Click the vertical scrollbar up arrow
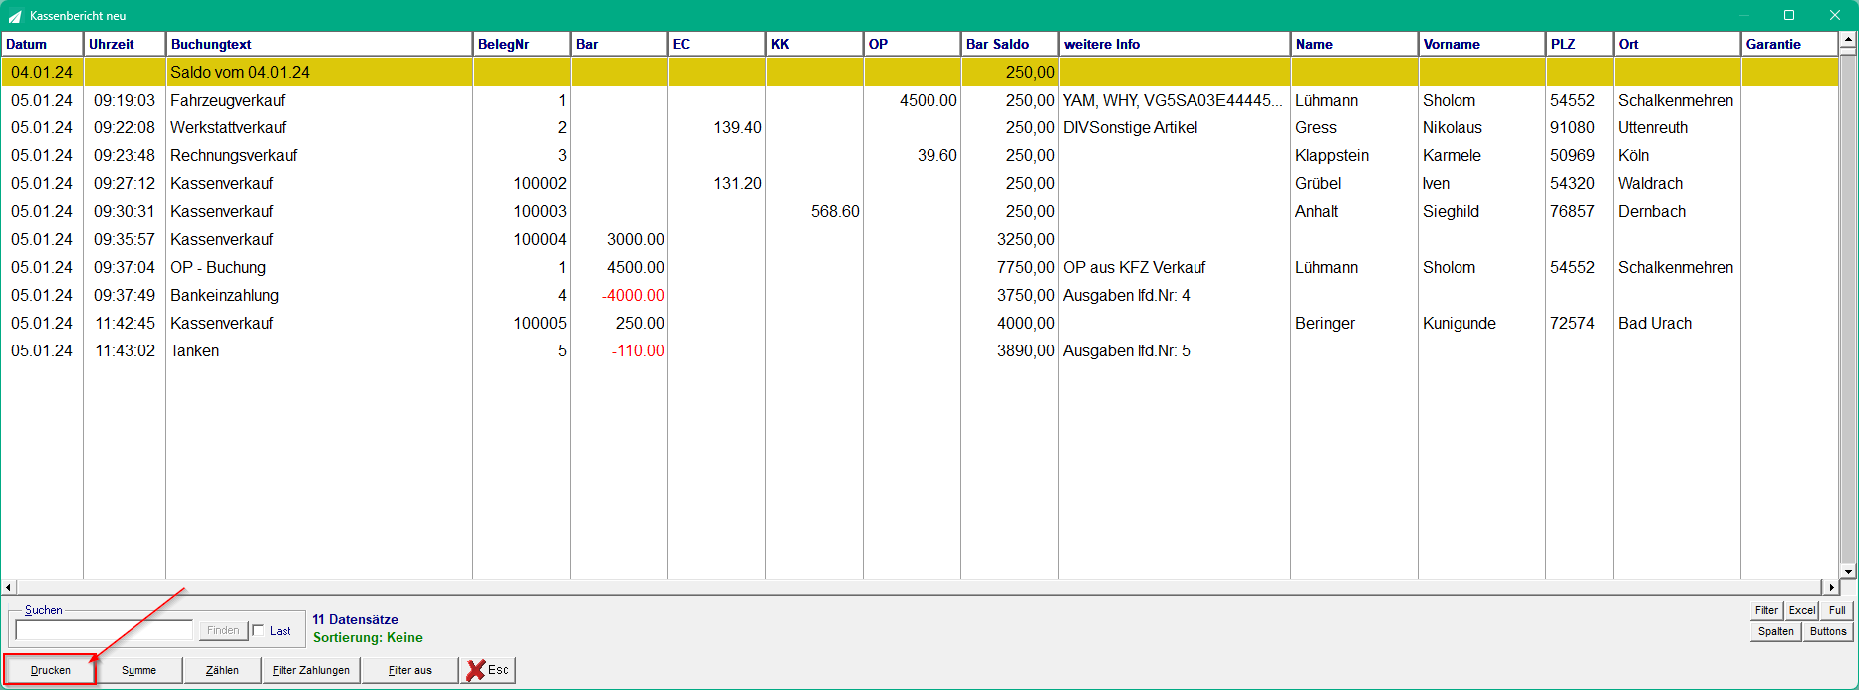The image size is (1859, 690). (x=1848, y=40)
